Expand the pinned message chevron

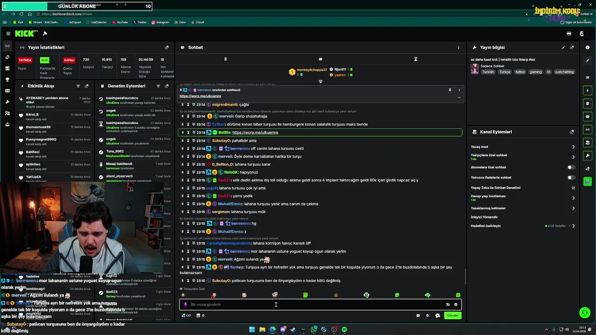tap(459, 97)
